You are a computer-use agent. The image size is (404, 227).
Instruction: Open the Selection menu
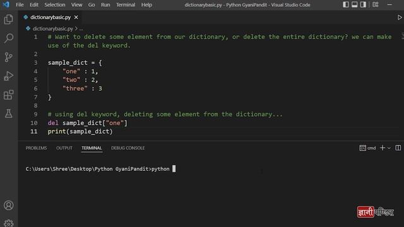(55, 4)
